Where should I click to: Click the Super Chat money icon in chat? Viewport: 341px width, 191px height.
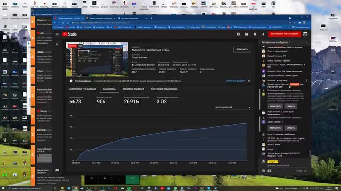pyautogui.click(x=270, y=171)
